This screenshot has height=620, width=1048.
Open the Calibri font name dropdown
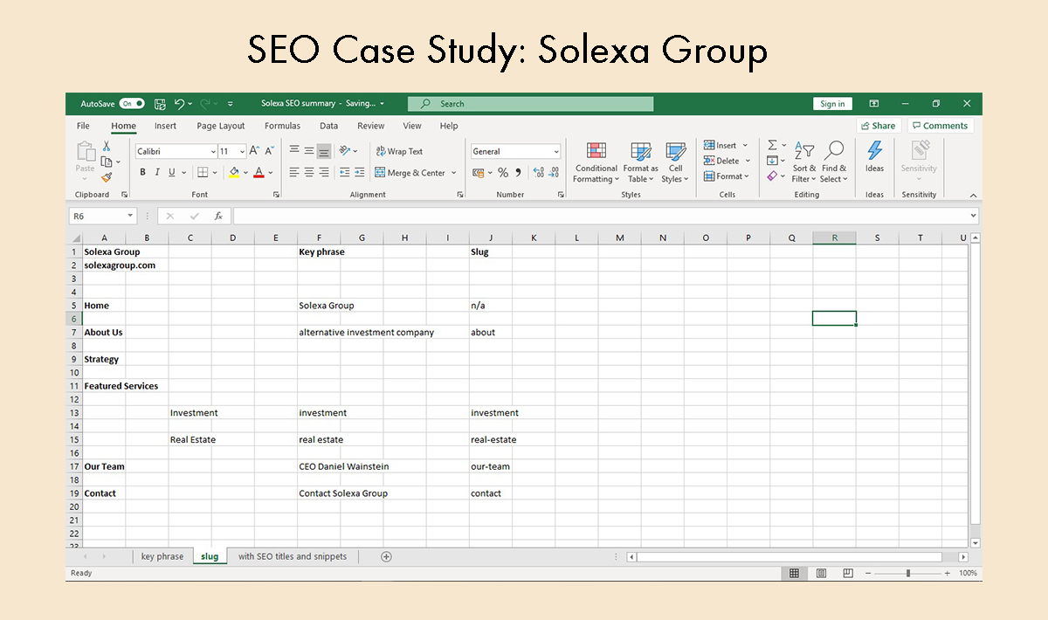[x=211, y=151]
